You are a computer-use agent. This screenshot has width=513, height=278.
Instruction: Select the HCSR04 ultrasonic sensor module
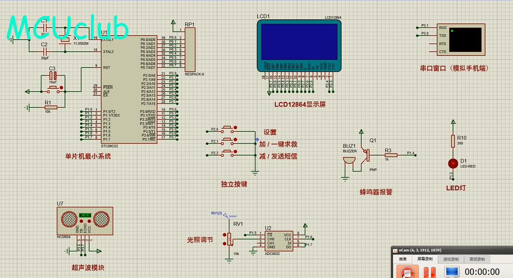(85, 219)
